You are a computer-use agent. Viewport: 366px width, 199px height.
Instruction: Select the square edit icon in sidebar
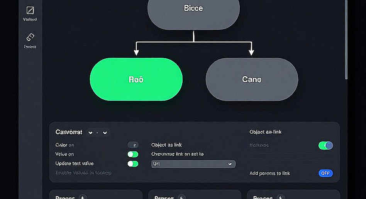point(30,10)
